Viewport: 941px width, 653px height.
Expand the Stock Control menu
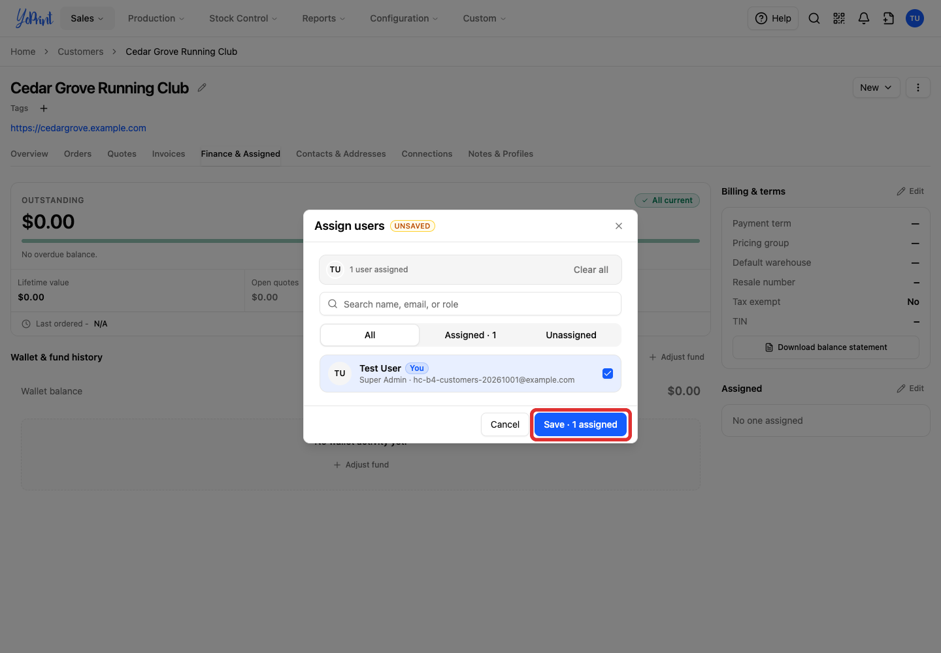(x=243, y=18)
